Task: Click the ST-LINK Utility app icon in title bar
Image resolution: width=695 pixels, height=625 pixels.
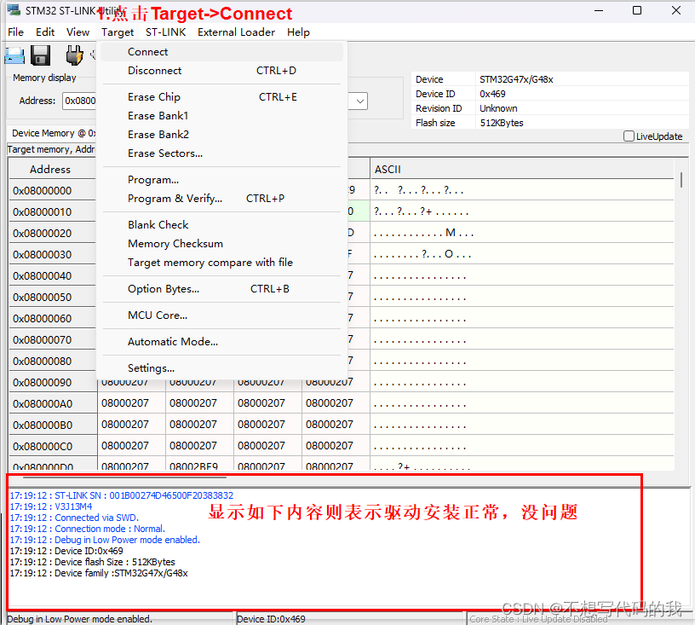Action: 14,10
